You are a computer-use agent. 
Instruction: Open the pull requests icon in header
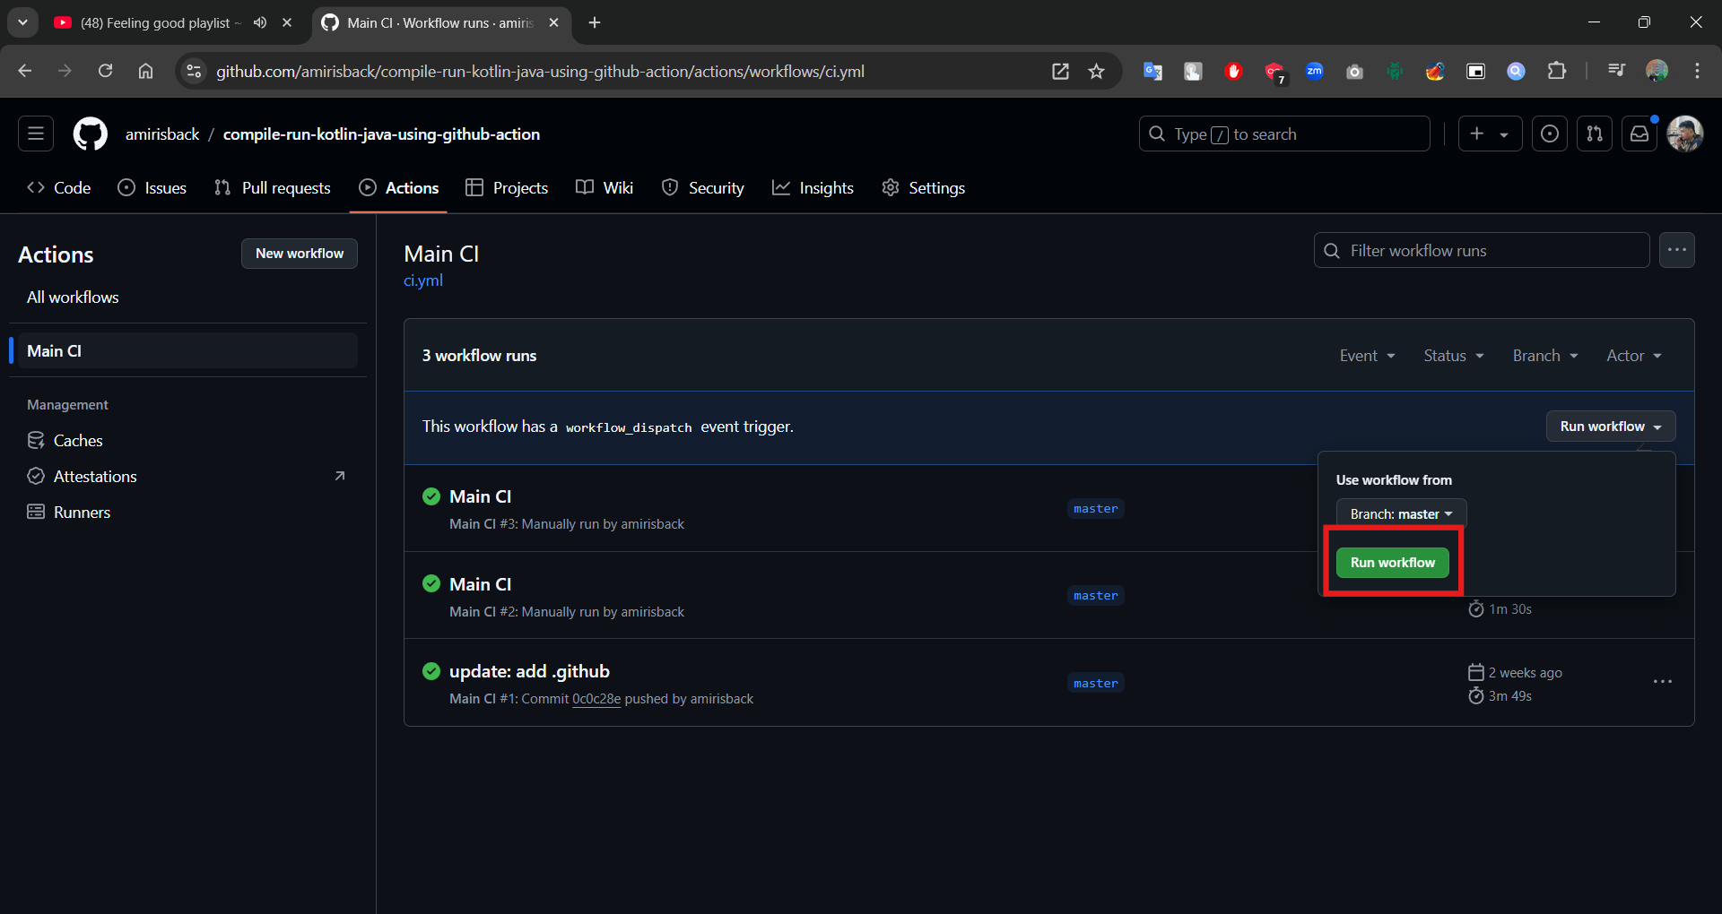(x=1595, y=134)
